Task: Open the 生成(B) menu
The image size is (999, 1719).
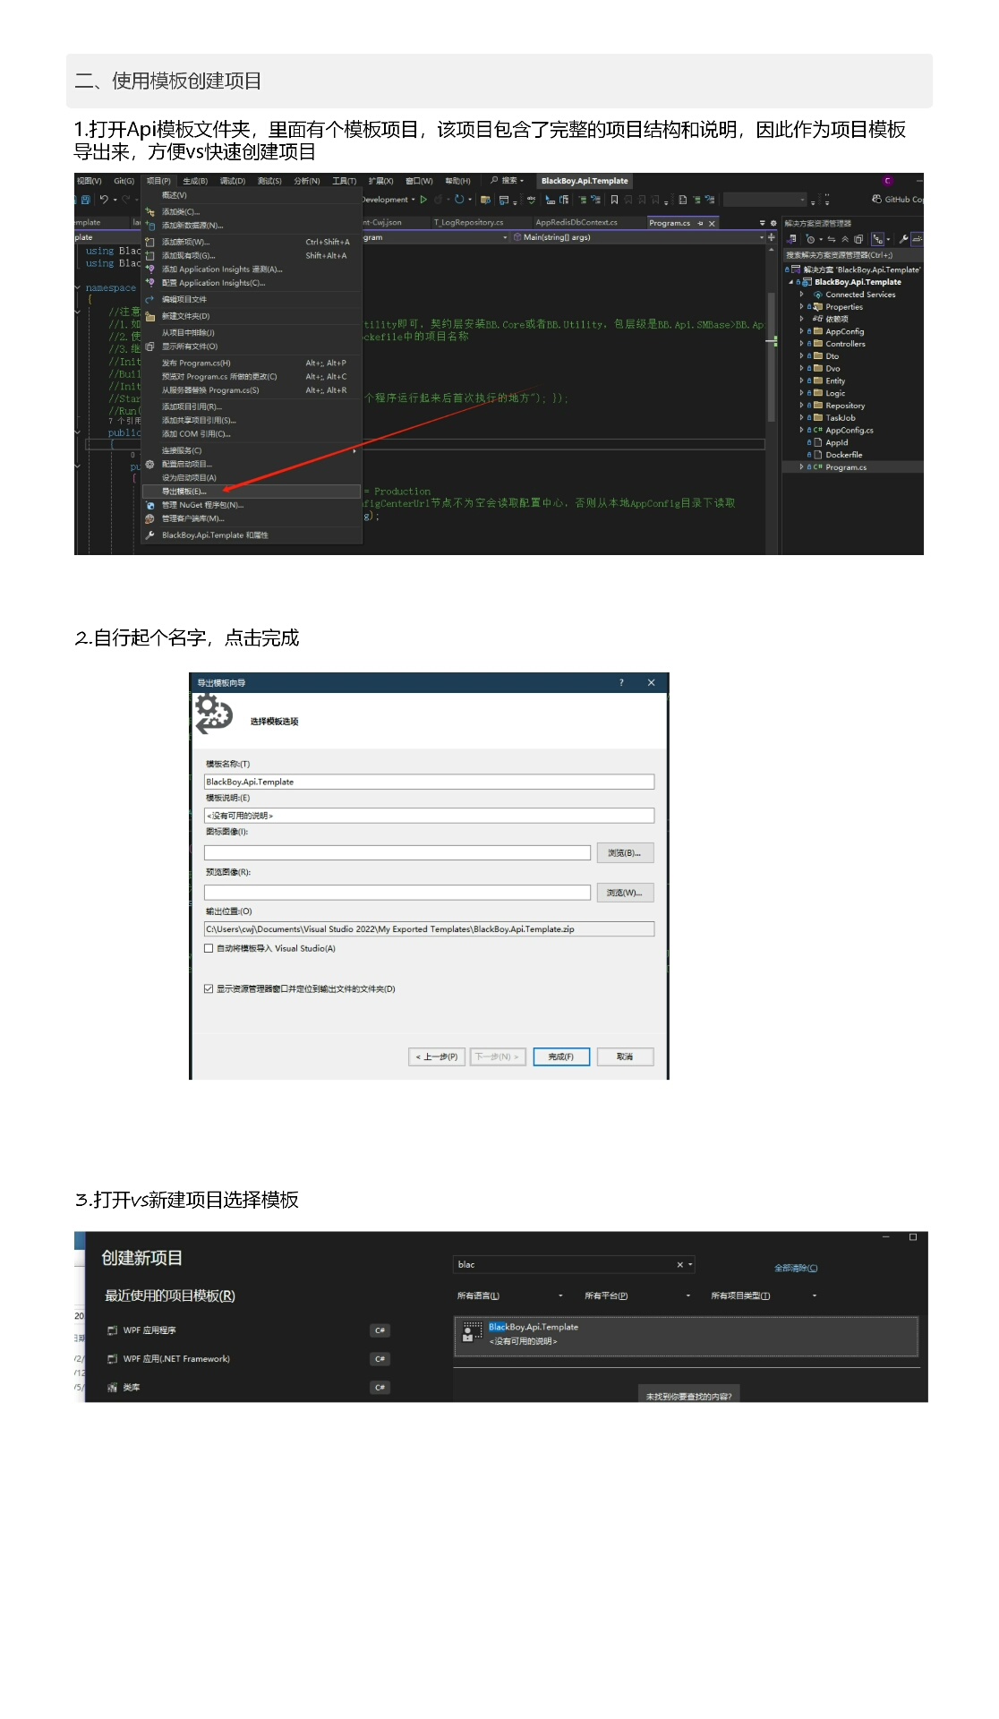Action: point(195,181)
